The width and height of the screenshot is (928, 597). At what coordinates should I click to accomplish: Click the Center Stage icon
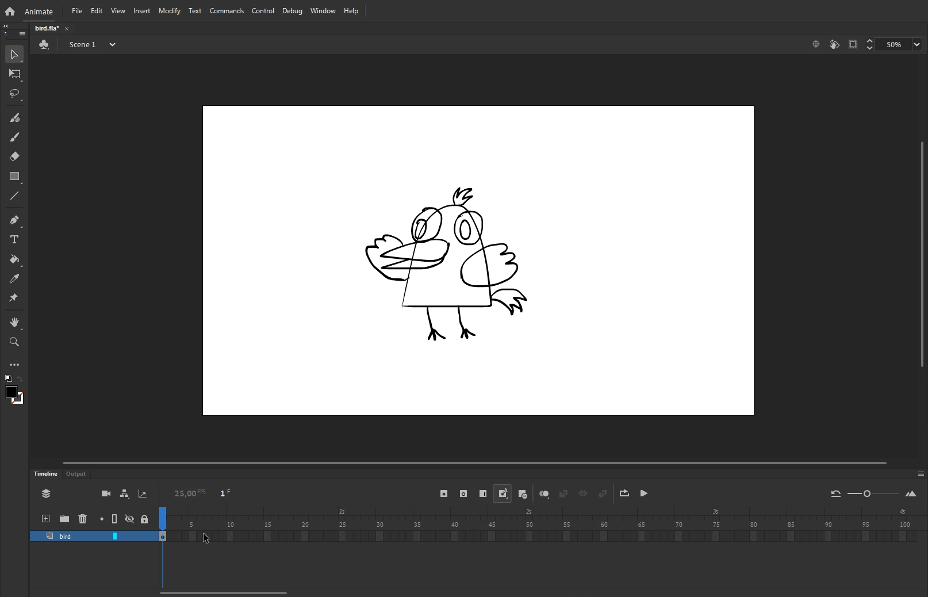[x=816, y=44]
